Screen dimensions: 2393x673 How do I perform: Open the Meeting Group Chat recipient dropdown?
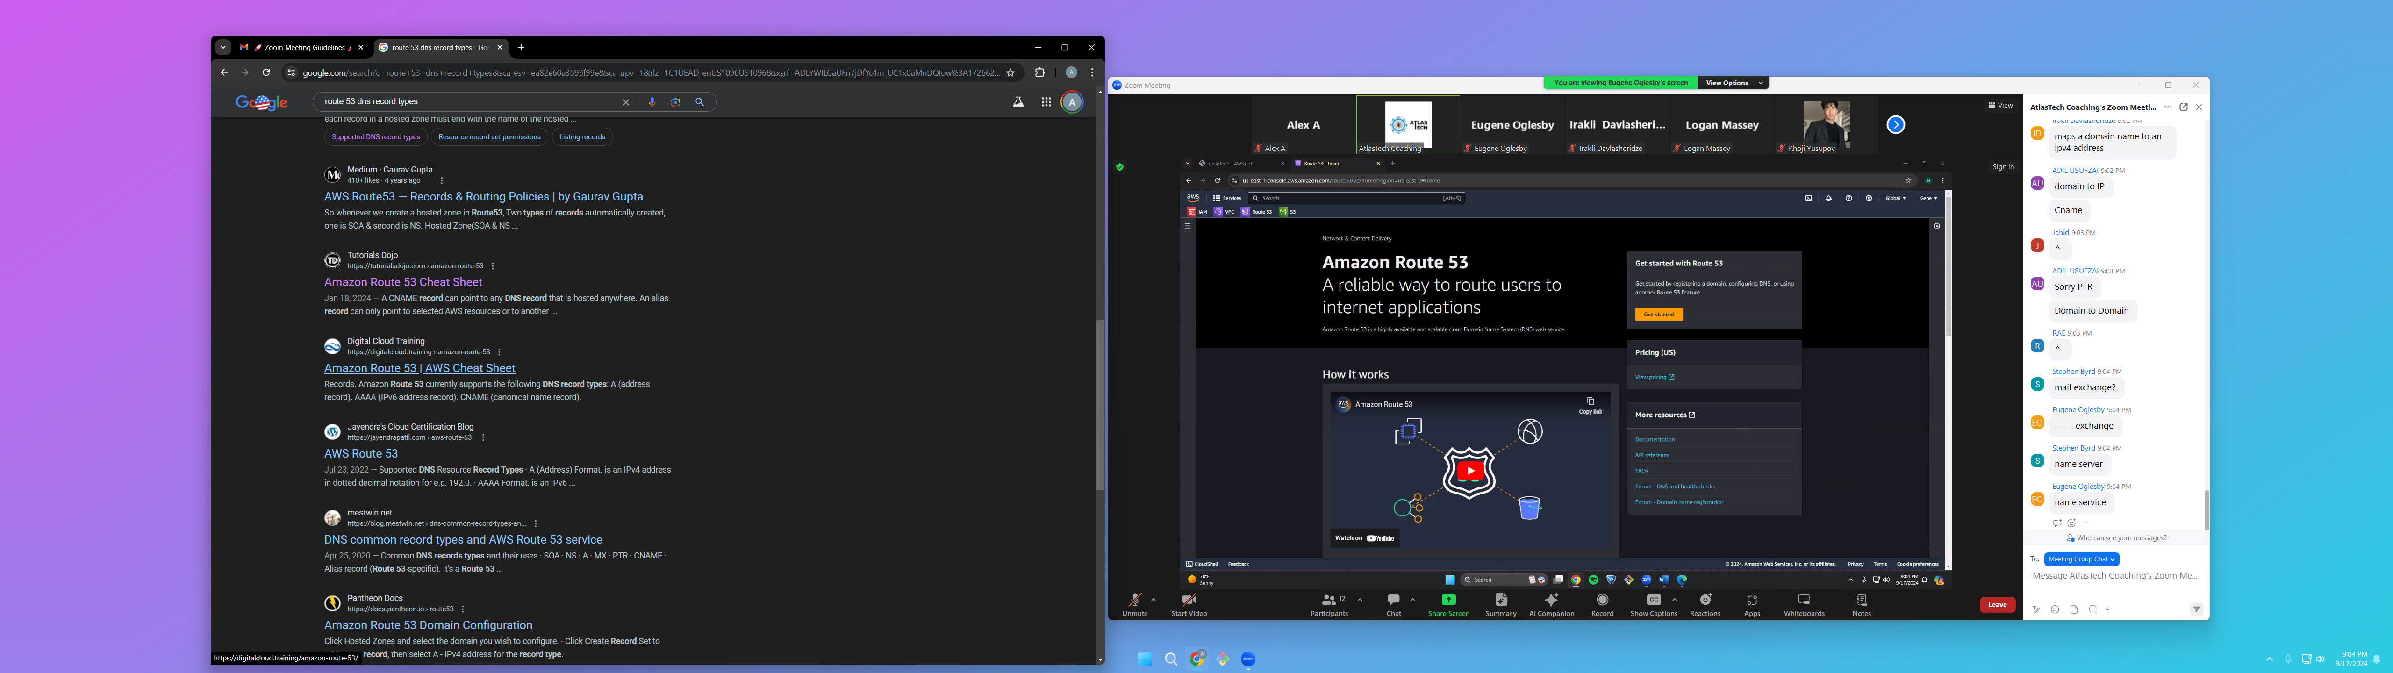(2081, 559)
